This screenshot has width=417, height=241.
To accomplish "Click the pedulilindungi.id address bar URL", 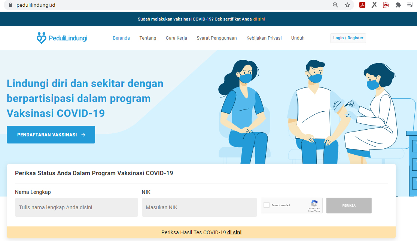I will pos(36,5).
